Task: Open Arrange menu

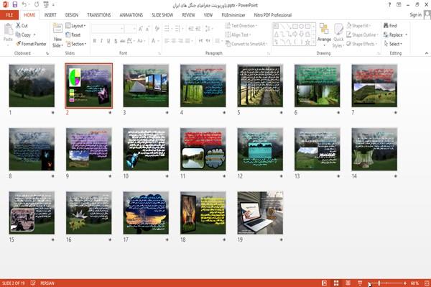Action: tap(324, 35)
